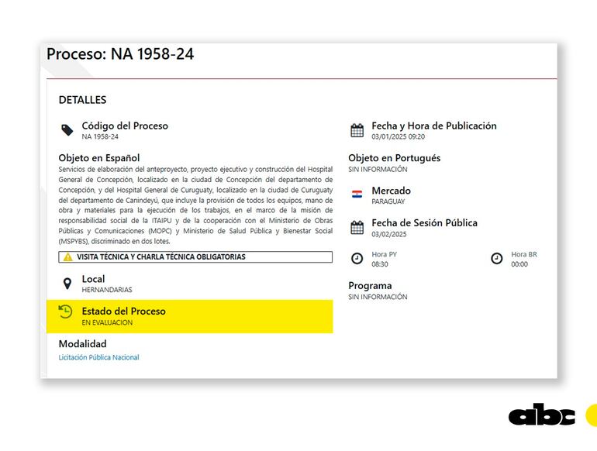Click the history clock icon for Estado del Proceso
This screenshot has width=597, height=451.
[66, 312]
